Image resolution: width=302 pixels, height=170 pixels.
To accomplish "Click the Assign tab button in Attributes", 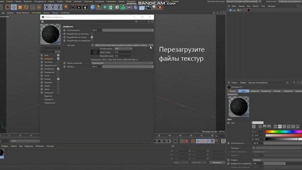I will tap(233, 94).
